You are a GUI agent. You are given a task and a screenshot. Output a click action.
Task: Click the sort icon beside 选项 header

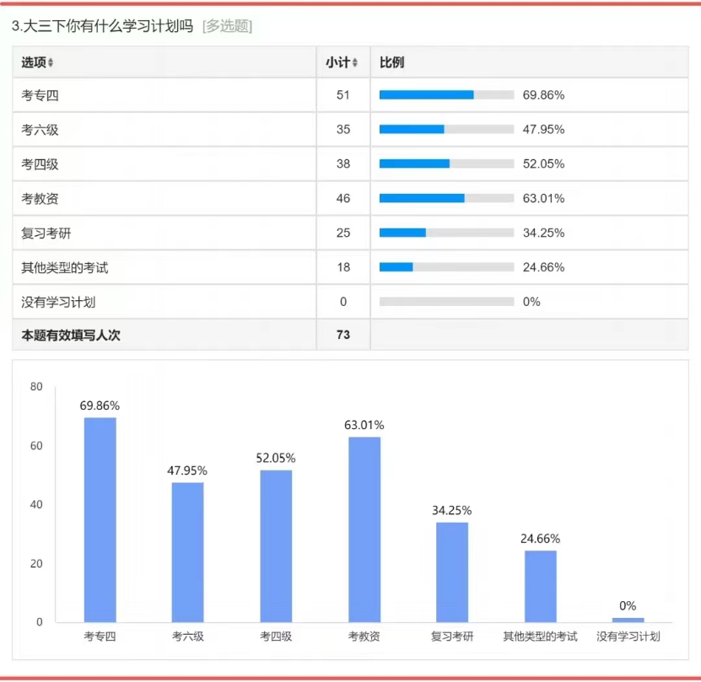pyautogui.click(x=51, y=63)
